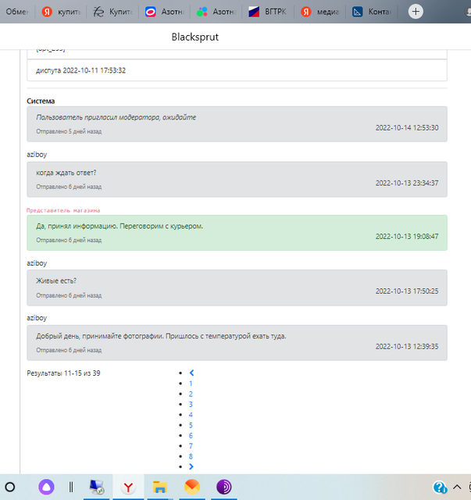471x500 pixels.
Task: Switch to Yandex Browser on the taskbar
Action: pyautogui.click(x=128, y=487)
